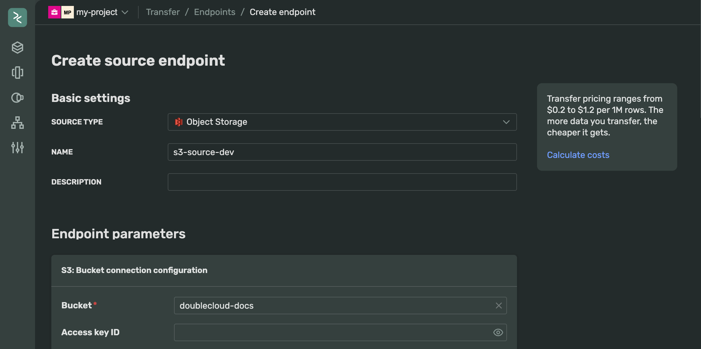Click the Name field s3-source-dev
701x349 pixels.
click(342, 152)
